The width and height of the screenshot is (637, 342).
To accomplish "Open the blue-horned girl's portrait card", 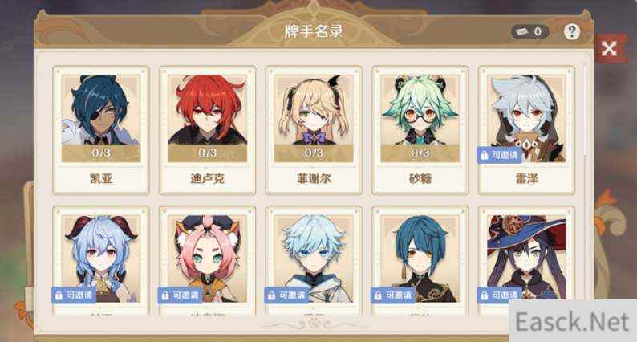I will point(101,260).
